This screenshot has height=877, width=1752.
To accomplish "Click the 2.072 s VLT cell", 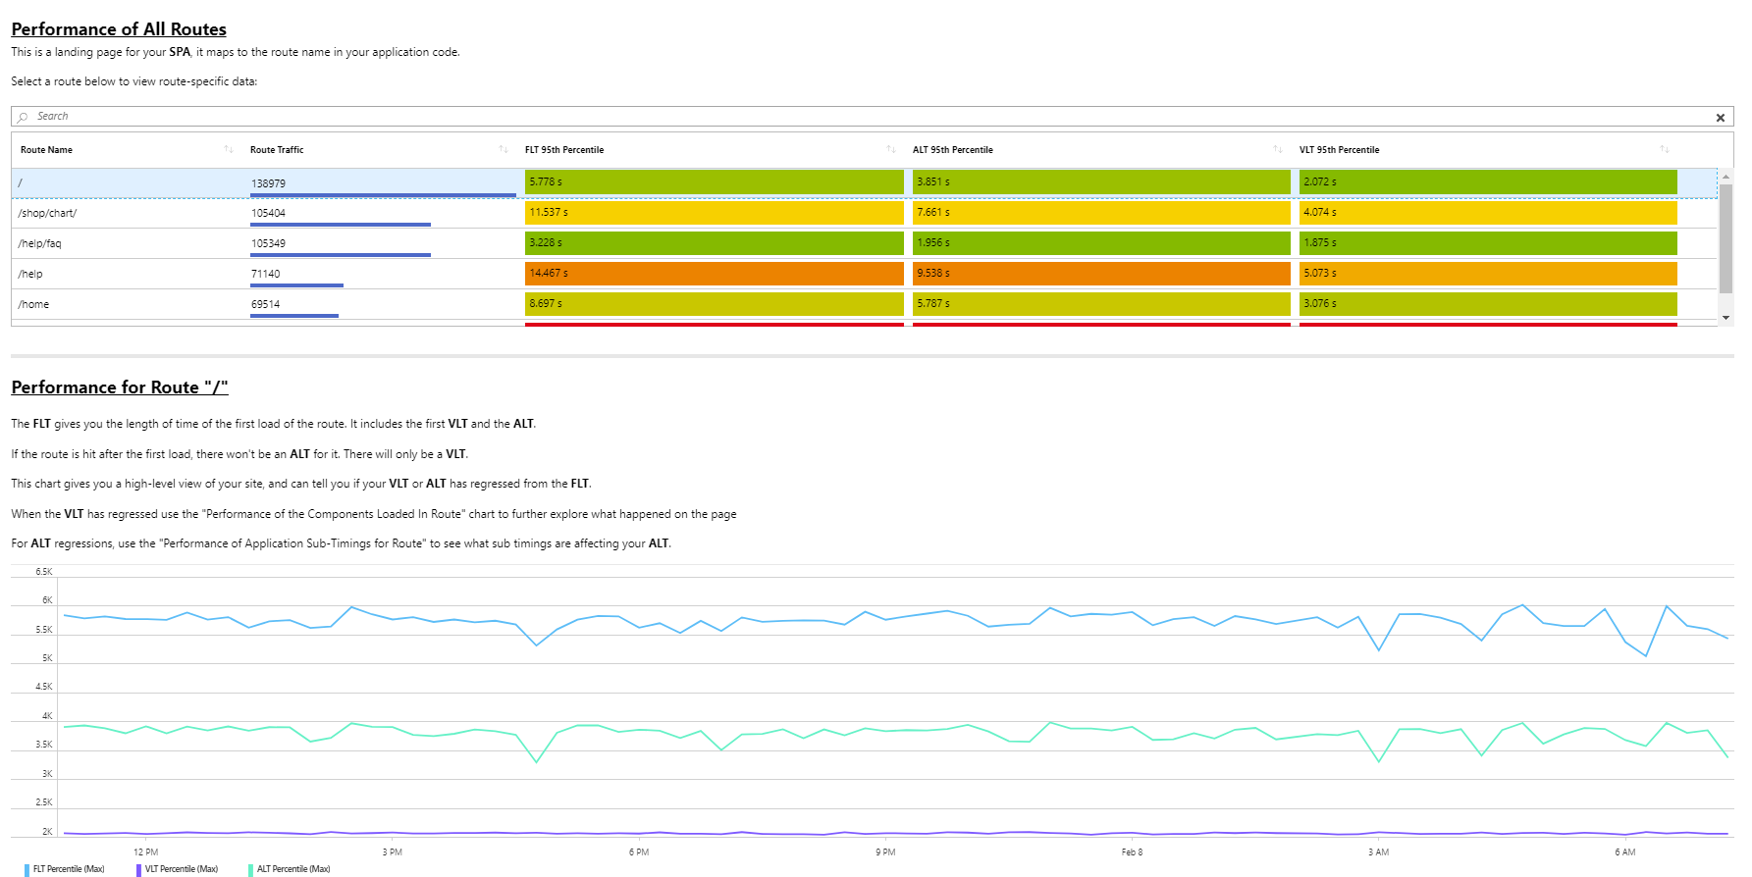I will point(1488,181).
